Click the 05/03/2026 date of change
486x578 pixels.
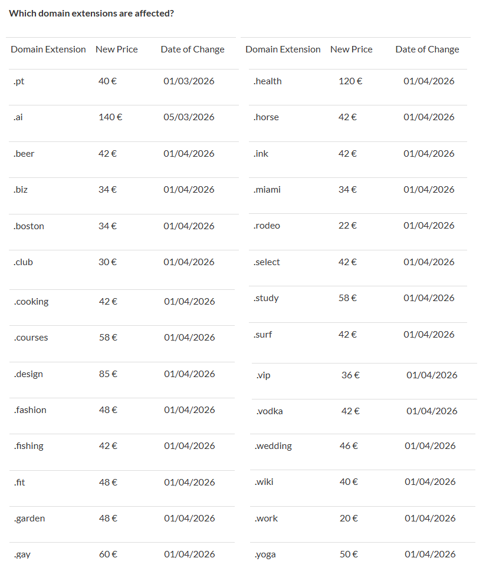coord(189,117)
